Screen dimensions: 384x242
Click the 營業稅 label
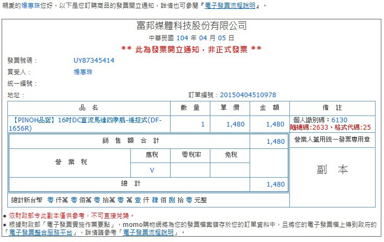point(71,162)
